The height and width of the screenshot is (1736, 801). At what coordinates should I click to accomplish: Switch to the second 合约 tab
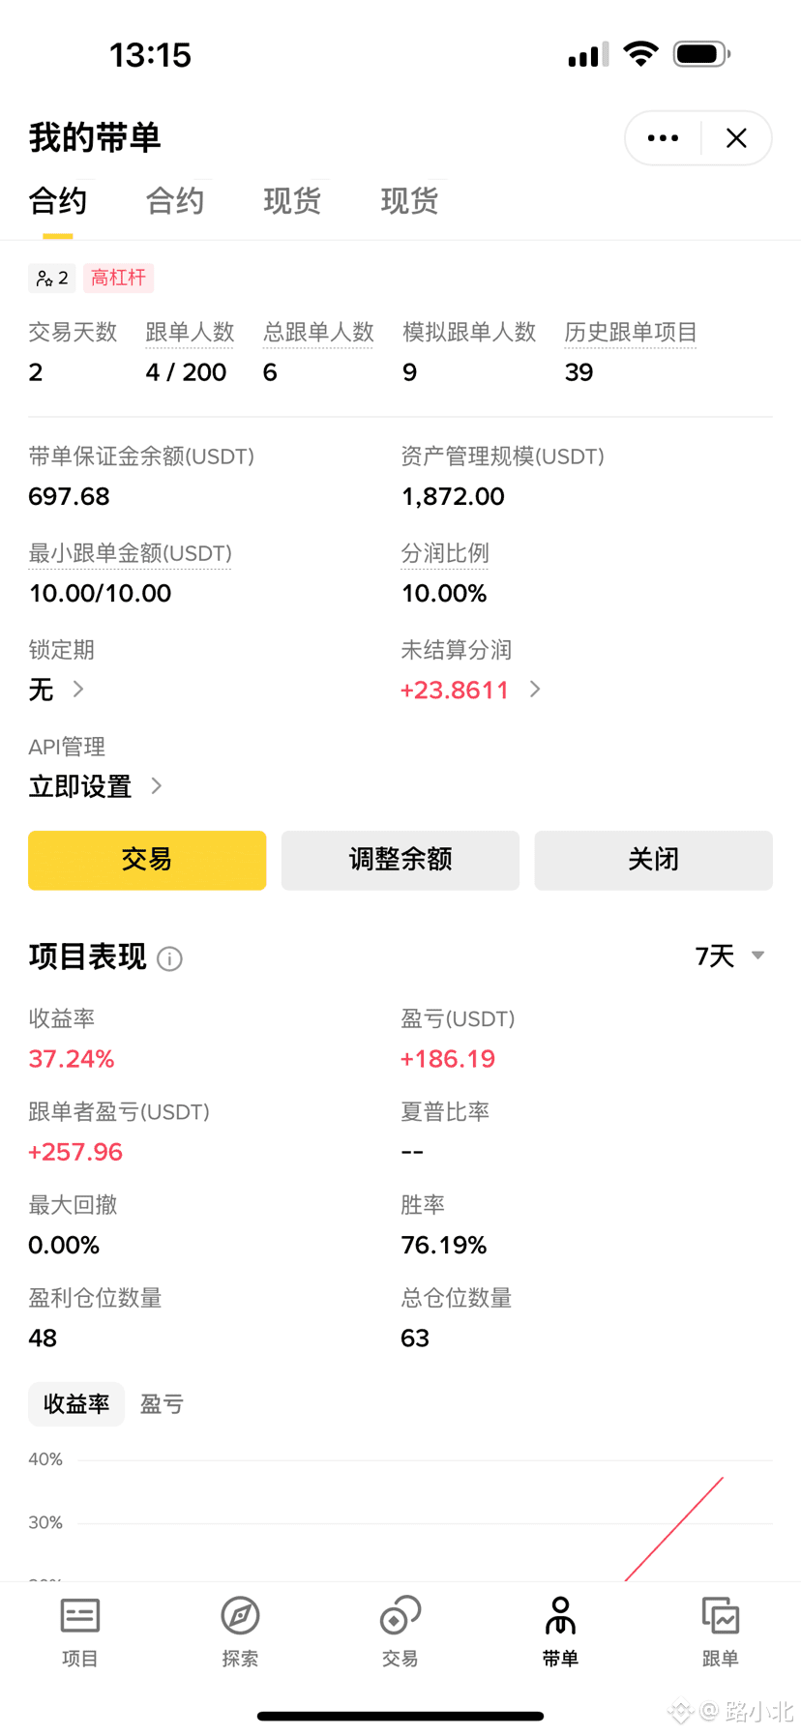coord(175,201)
